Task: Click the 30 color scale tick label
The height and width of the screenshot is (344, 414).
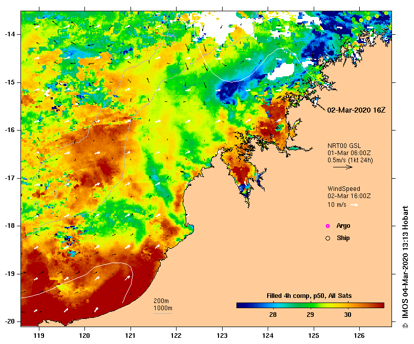Action: point(347,315)
